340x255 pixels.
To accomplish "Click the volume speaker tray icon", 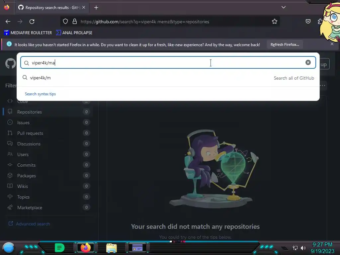I will pyautogui.click(x=303, y=248).
